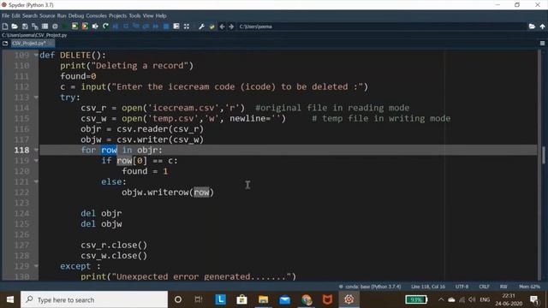Click Run cell and advance icon

click(x=85, y=27)
